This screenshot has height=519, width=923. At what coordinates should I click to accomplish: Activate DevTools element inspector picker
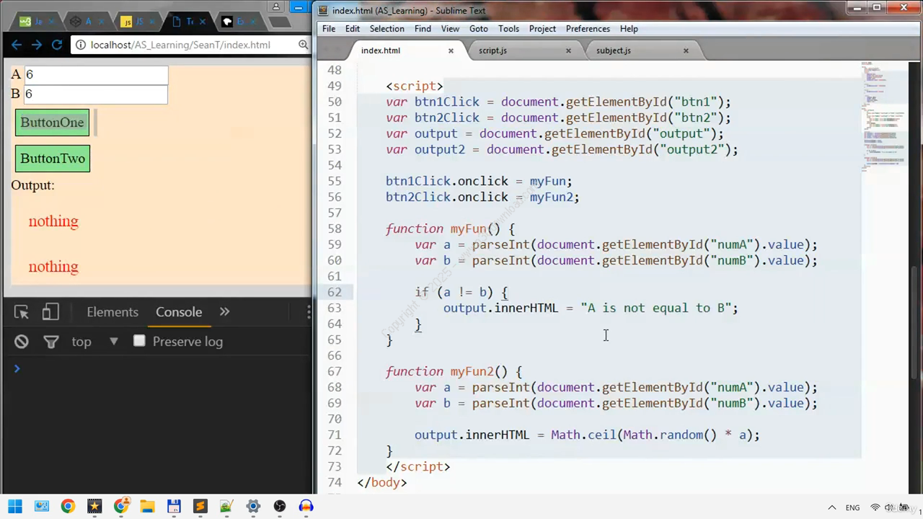pos(22,312)
